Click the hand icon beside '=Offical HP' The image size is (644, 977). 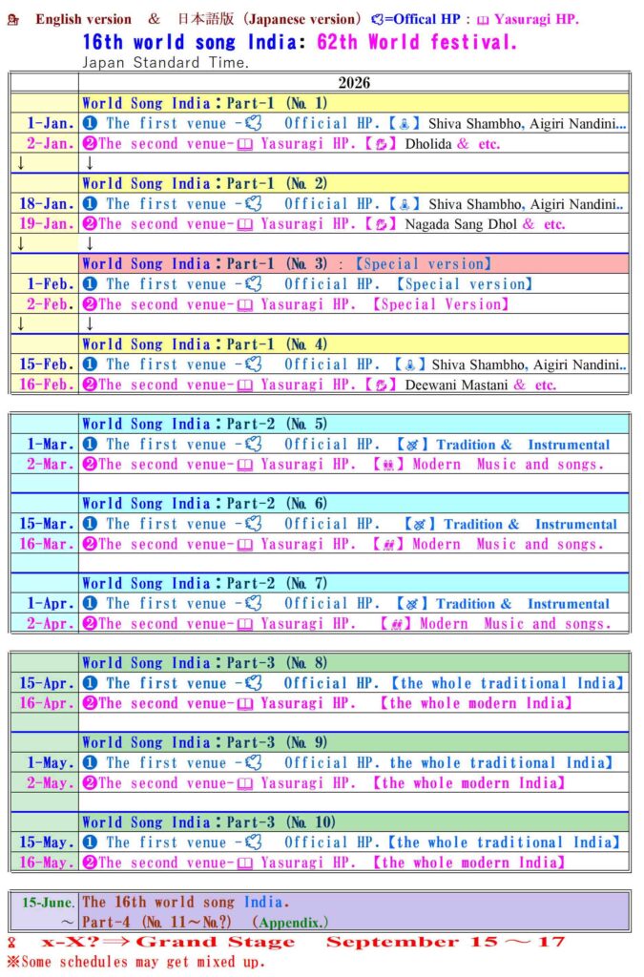pyautogui.click(x=377, y=19)
